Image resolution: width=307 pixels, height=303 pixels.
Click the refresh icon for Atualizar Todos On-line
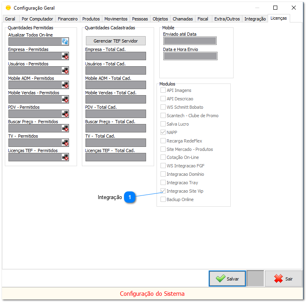[x=65, y=41]
